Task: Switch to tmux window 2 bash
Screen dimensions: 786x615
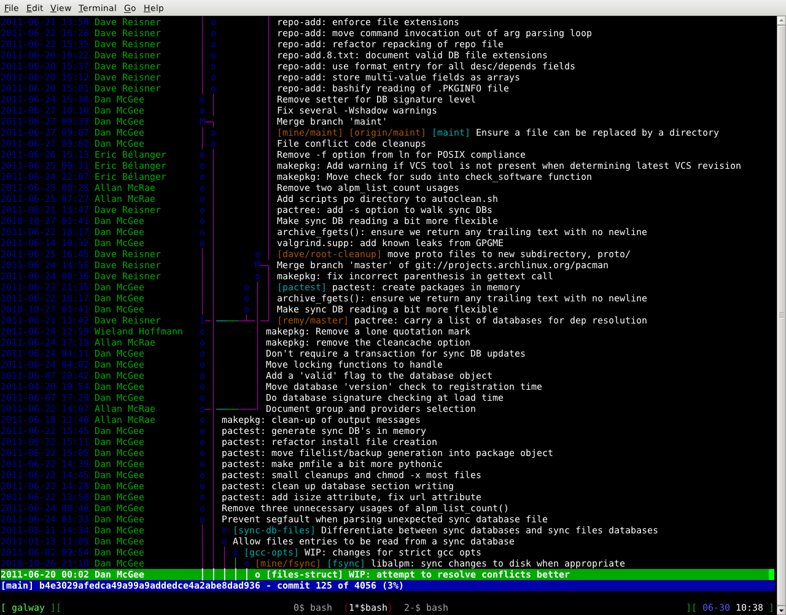Action: (426, 608)
